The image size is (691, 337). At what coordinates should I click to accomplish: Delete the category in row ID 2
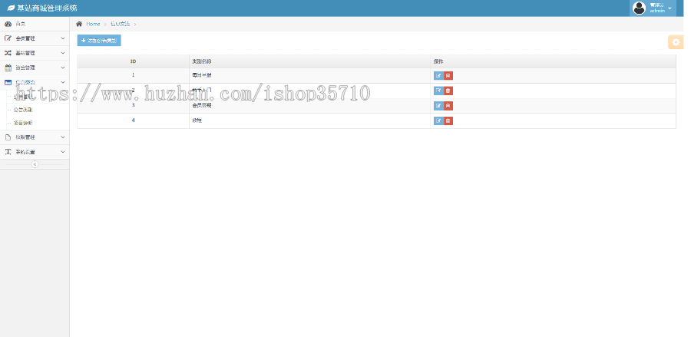pyautogui.click(x=448, y=91)
